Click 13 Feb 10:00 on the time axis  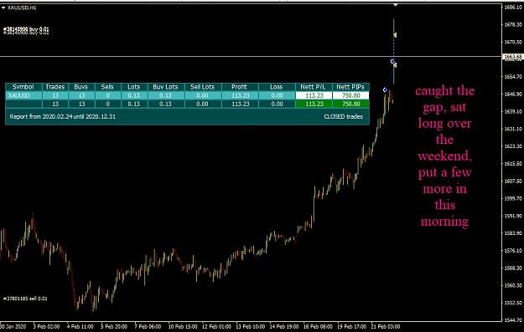click(251, 327)
